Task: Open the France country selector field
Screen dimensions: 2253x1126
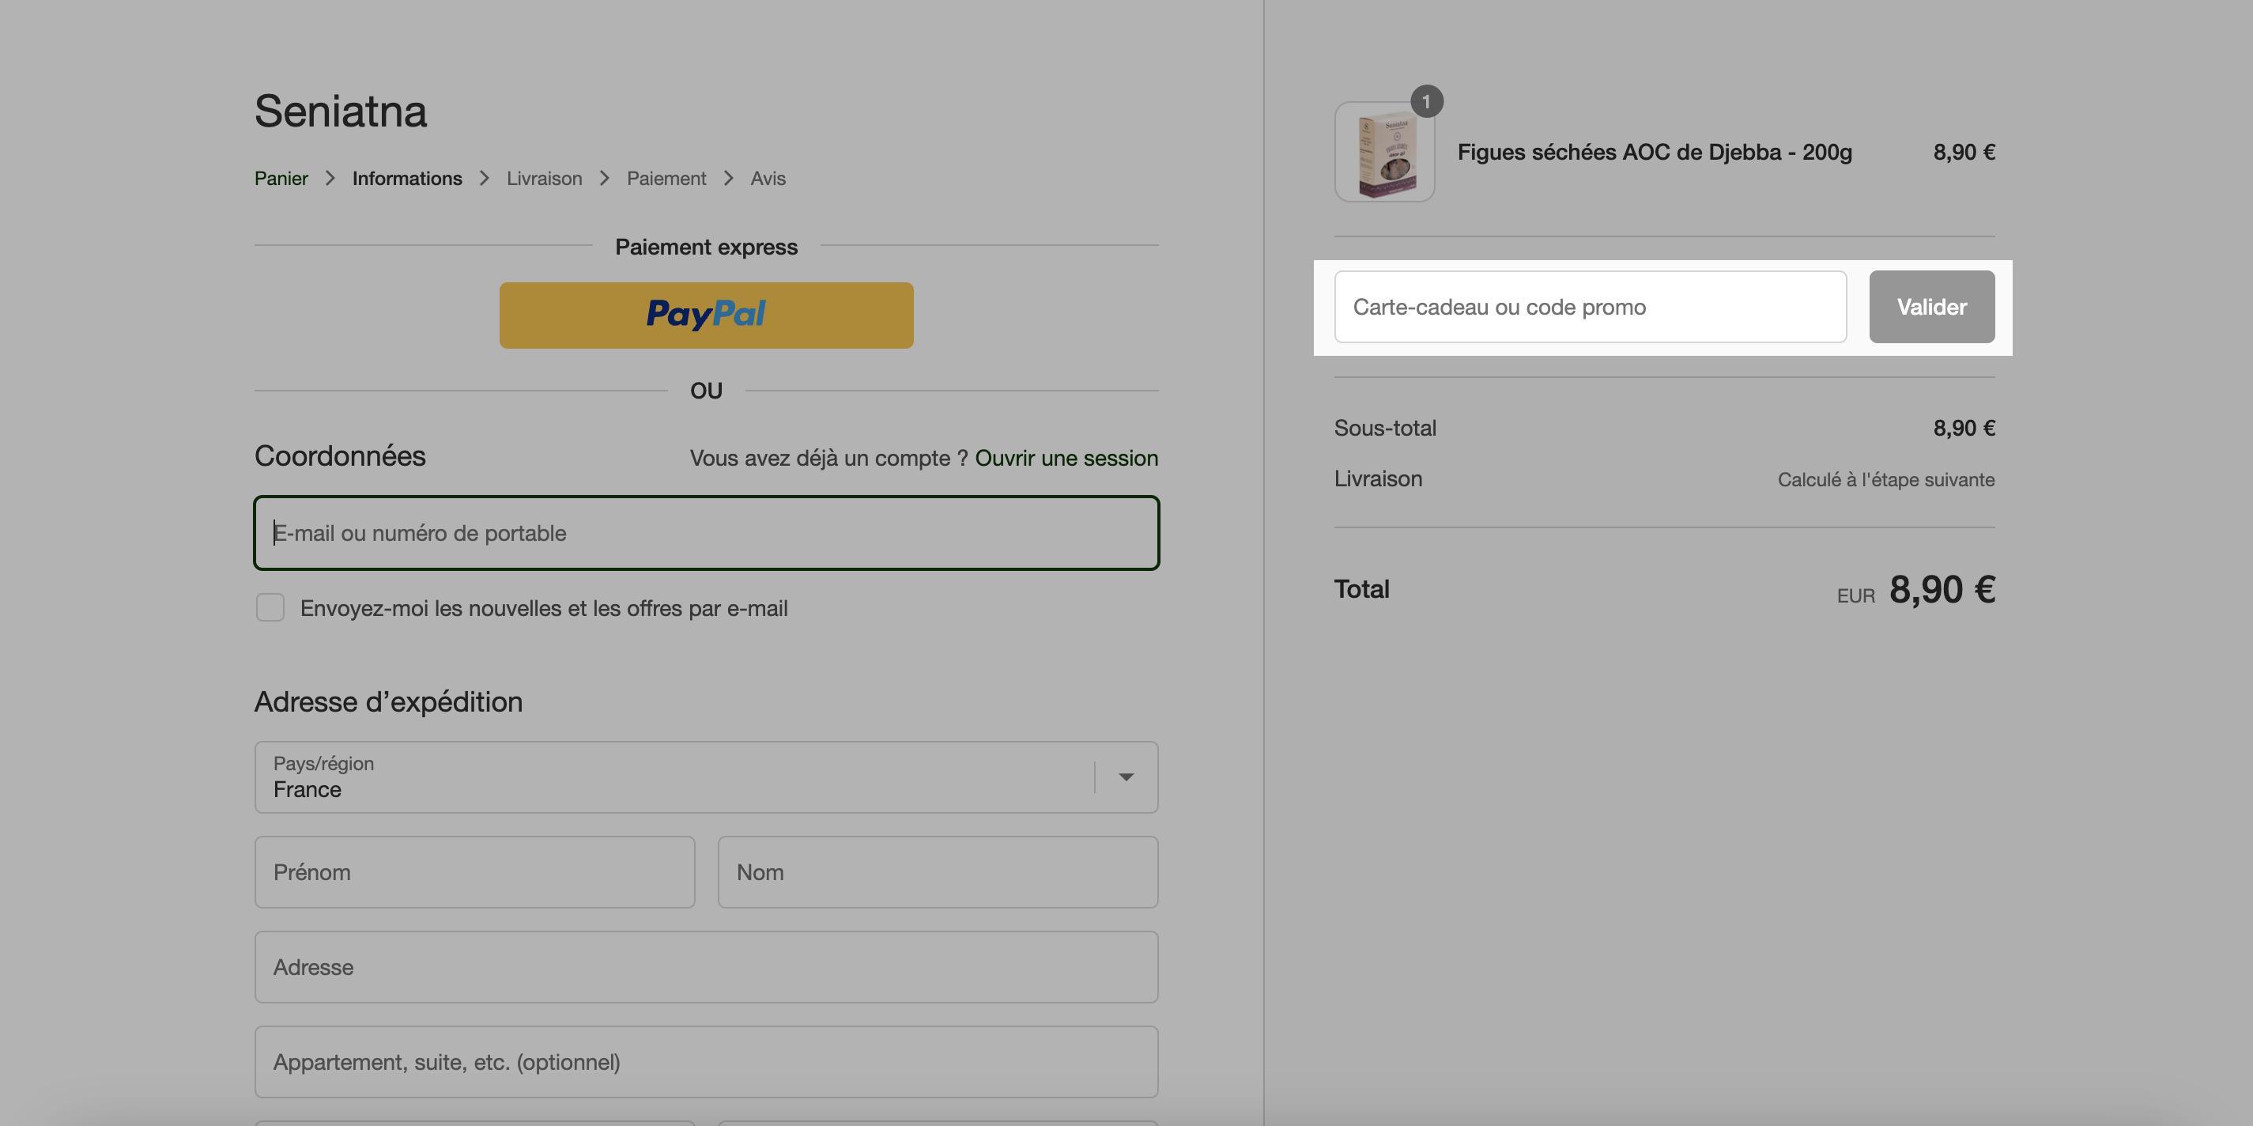Action: click(x=706, y=777)
